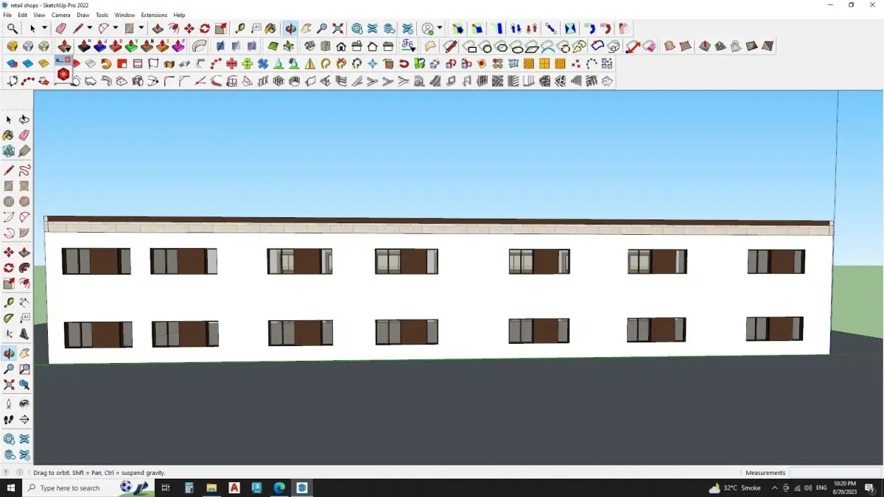Select the Pie tool in left toolbar
Image resolution: width=884 pixels, height=497 pixels.
tap(24, 233)
